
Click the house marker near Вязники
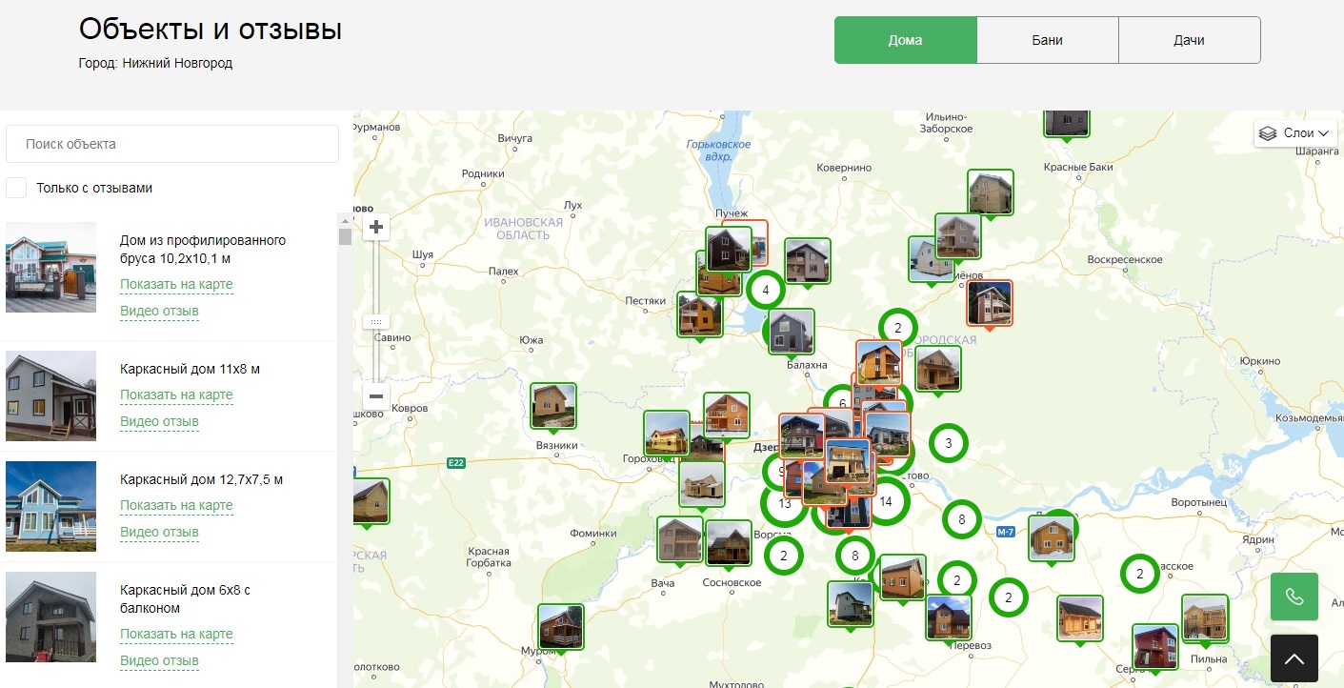pyautogui.click(x=553, y=405)
